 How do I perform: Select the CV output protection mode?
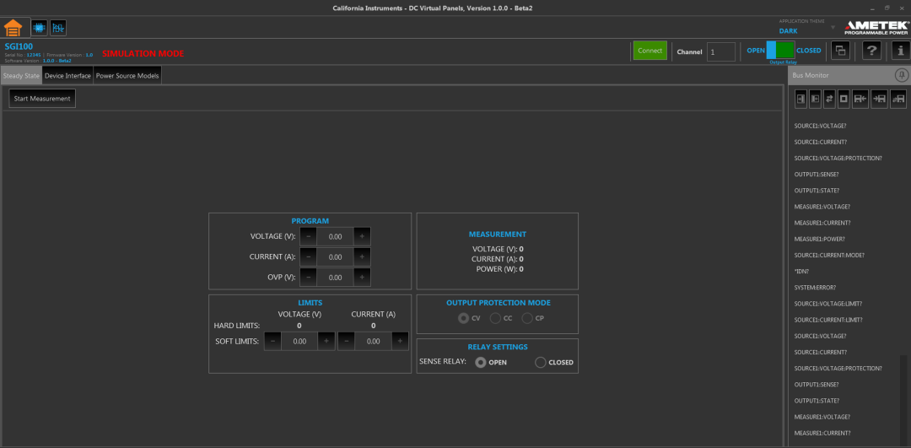[463, 318]
